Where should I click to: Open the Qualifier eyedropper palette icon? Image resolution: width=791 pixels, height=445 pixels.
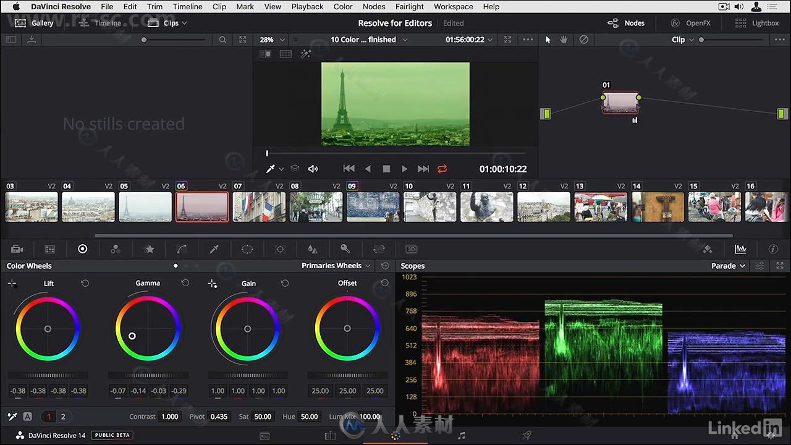(x=214, y=249)
